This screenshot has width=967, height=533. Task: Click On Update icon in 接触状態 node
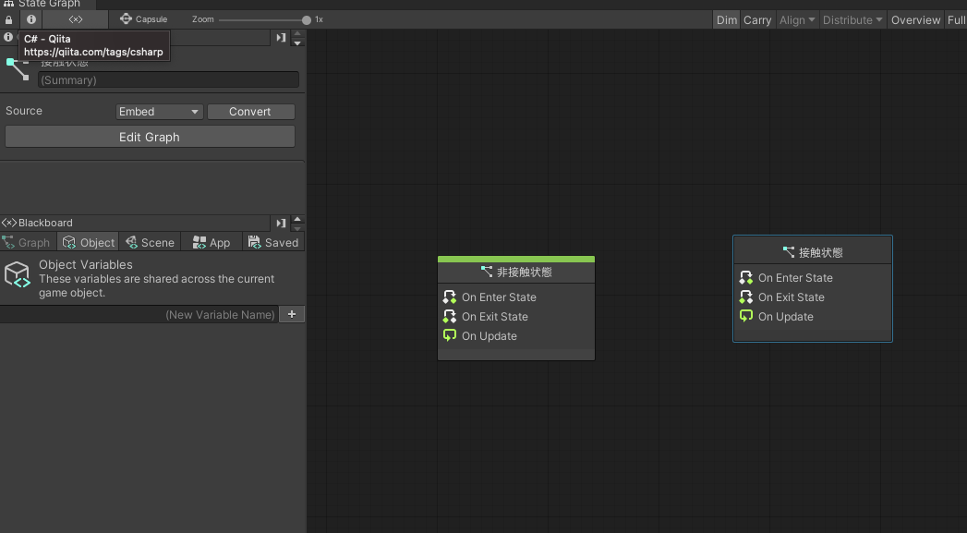click(x=746, y=316)
